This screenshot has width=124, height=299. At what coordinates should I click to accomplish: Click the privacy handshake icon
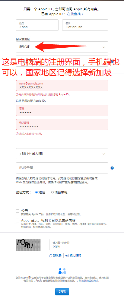62,271
